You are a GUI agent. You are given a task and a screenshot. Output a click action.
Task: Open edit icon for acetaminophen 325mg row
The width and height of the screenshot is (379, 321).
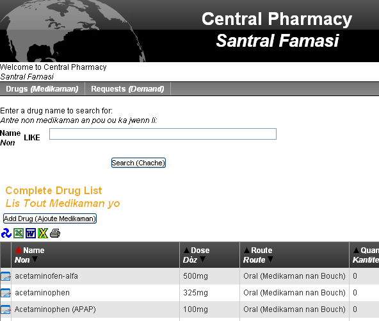(6, 293)
